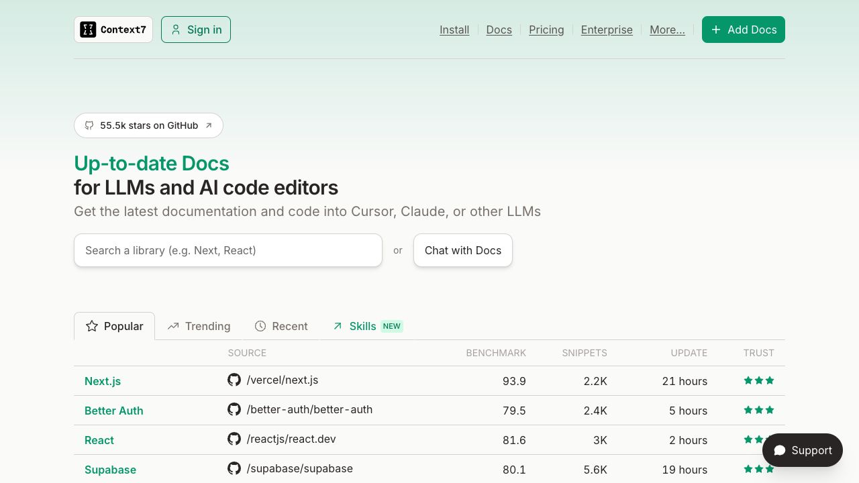Click the 3K snippets value
This screenshot has height=483, width=859.
click(600, 440)
